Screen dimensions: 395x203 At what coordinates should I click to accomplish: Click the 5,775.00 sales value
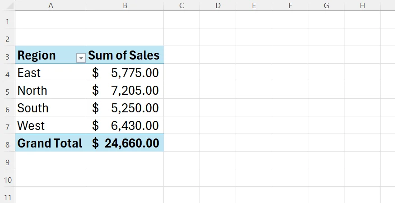(x=135, y=73)
